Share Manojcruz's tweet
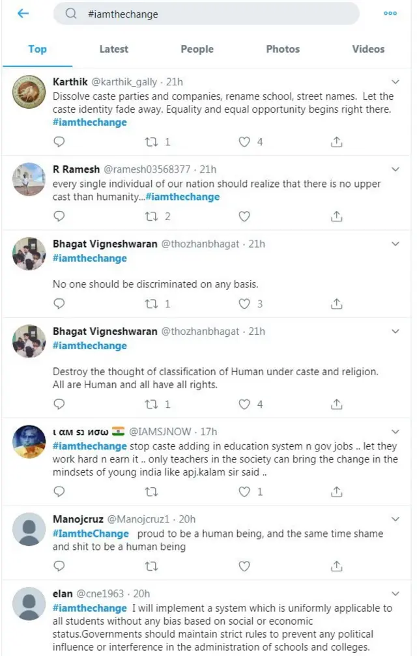The height and width of the screenshot is (656, 417). click(x=336, y=565)
